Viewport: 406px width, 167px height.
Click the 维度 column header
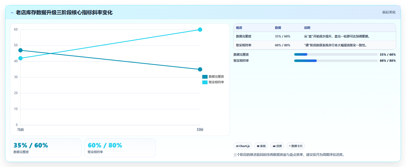(239, 28)
